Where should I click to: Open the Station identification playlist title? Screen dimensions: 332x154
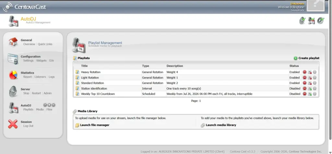tap(94, 89)
